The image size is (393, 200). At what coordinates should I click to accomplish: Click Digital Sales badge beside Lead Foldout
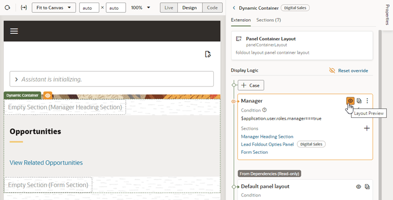coord(311,144)
